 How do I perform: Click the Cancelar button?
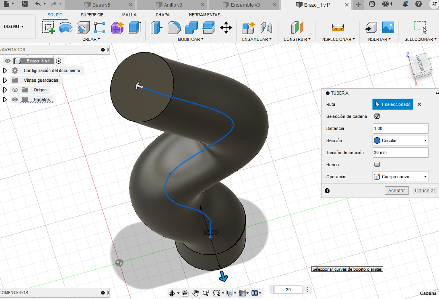coord(425,191)
